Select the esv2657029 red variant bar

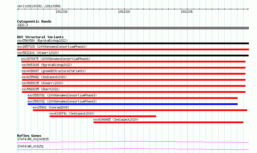[x=133, y=49]
